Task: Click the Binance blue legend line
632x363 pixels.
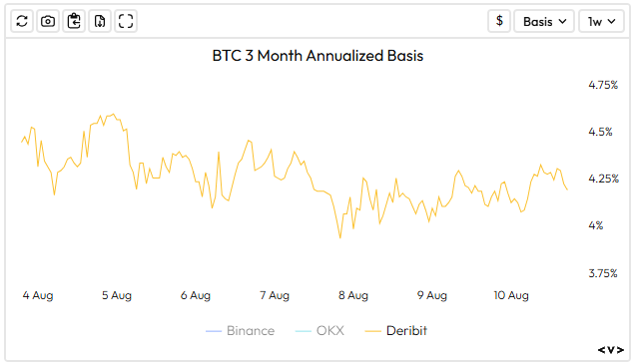Action: (214, 331)
